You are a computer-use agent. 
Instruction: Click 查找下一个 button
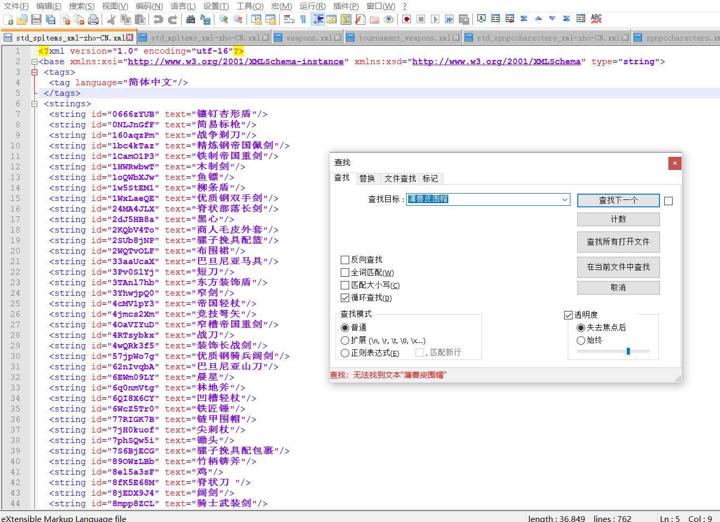coord(618,200)
